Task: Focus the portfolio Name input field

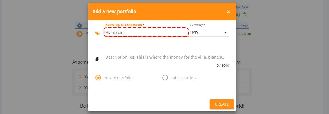Action: click(x=146, y=33)
